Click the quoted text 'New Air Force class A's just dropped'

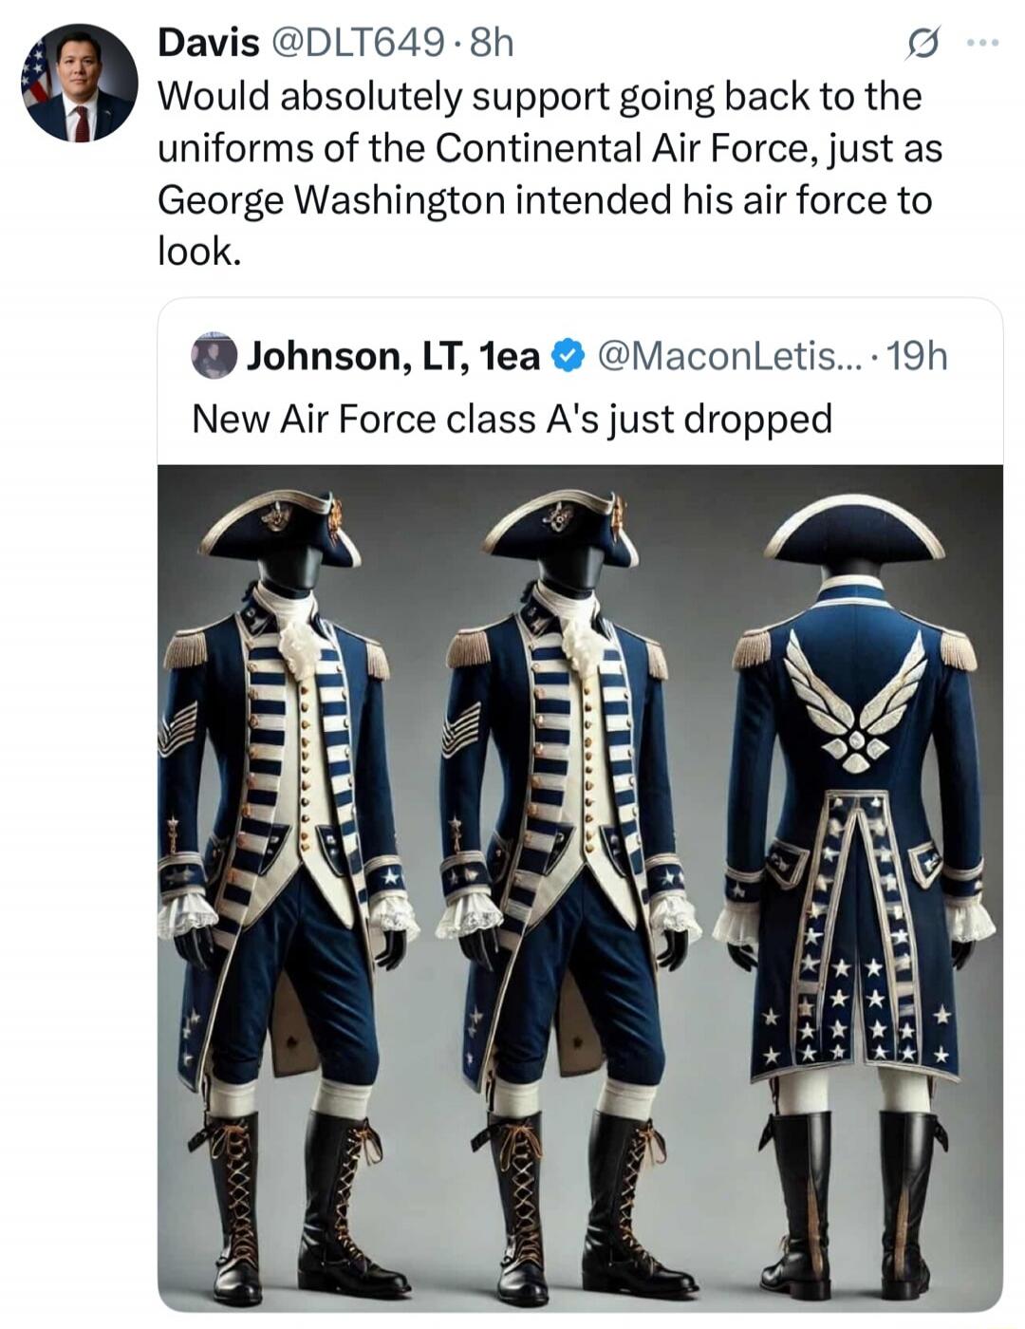click(512, 419)
